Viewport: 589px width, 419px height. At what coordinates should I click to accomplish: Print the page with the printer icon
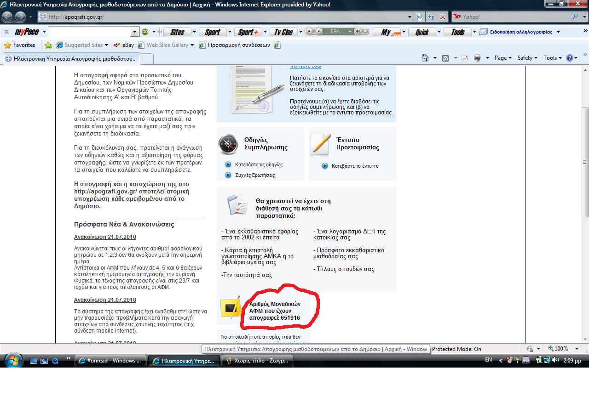pyautogui.click(x=478, y=58)
